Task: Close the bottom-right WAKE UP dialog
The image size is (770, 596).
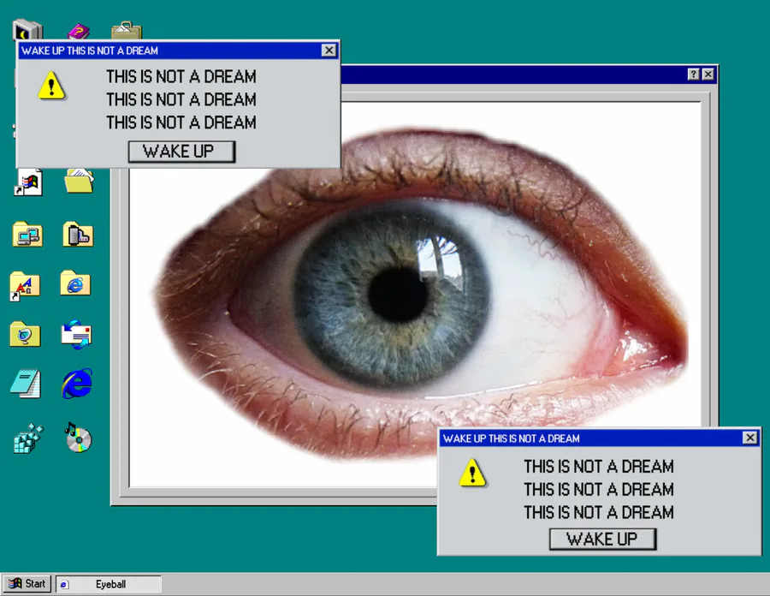Action: (x=749, y=438)
